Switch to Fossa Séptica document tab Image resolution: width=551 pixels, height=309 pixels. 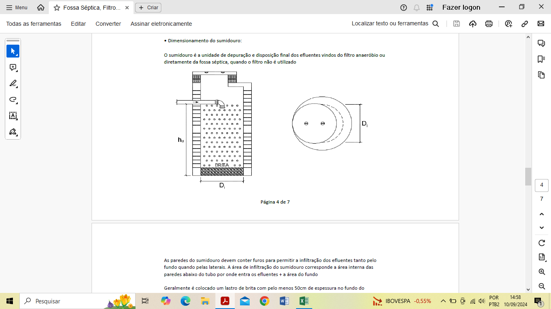click(91, 8)
